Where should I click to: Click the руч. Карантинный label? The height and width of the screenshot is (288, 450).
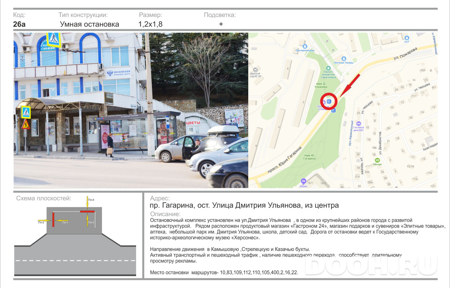click(x=350, y=132)
